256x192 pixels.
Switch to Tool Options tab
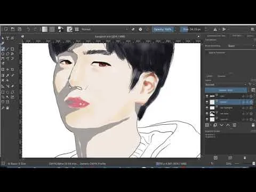pos(237,36)
